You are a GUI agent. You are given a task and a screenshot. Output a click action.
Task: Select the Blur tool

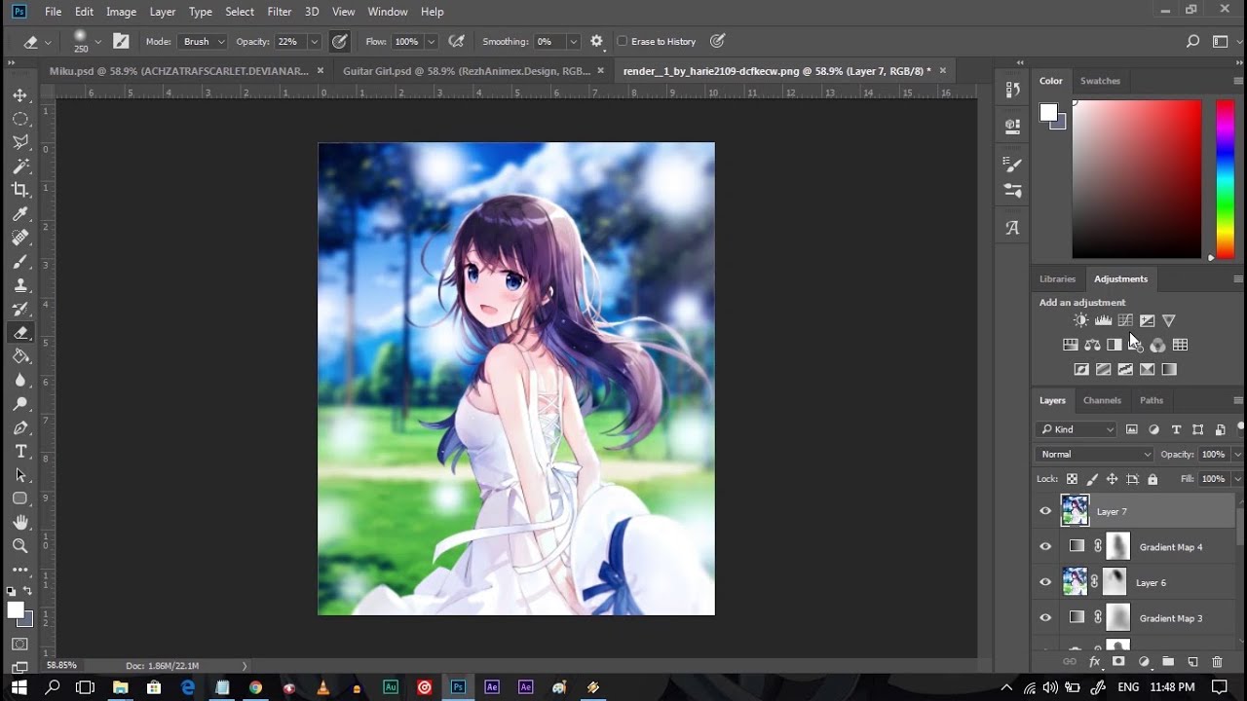19,381
